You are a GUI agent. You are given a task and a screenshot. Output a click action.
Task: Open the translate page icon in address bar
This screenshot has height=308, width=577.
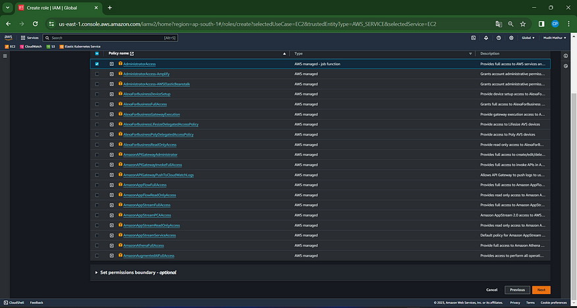[499, 24]
